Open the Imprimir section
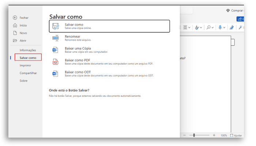The image size is (256, 146). (25, 65)
